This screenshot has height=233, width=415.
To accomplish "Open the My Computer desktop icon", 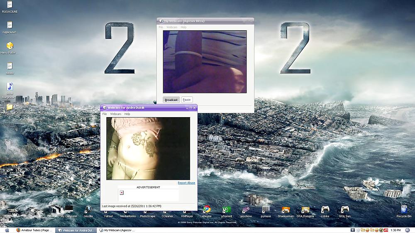I will pos(69,210).
